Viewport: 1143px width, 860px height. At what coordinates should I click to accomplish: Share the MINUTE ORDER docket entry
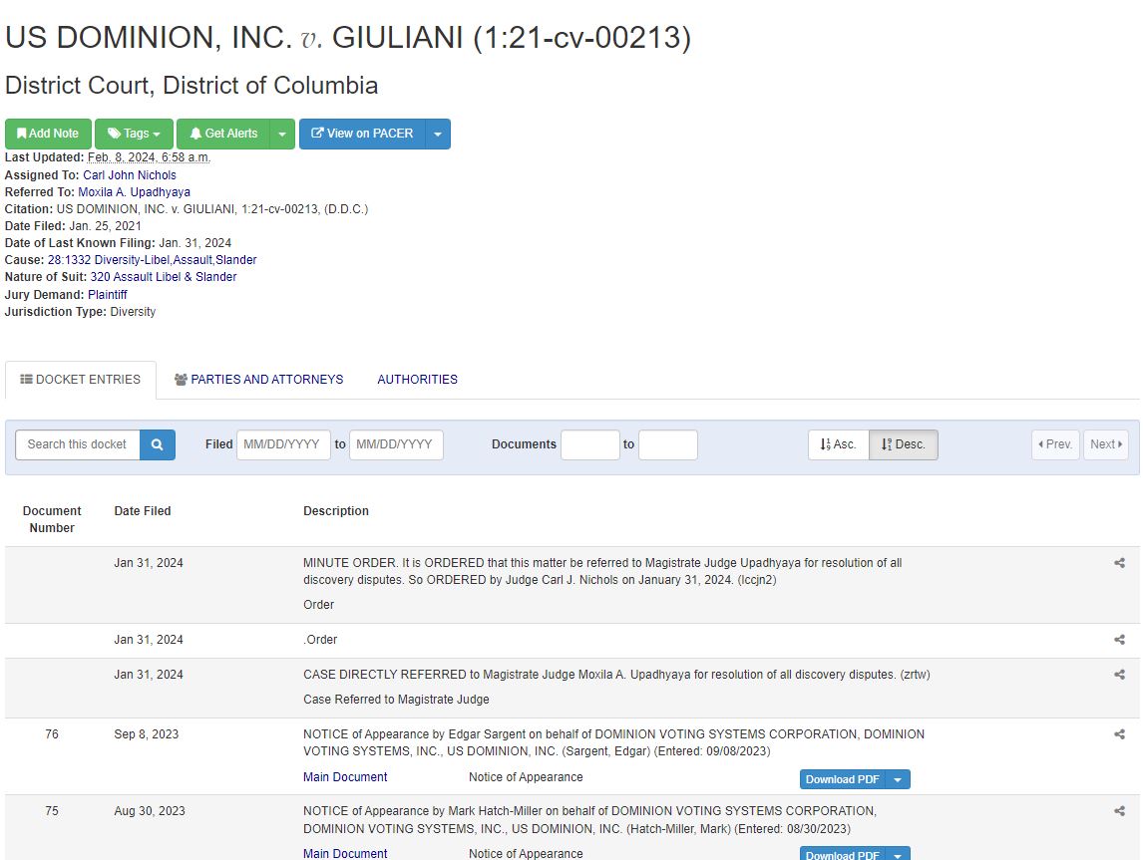[1119, 563]
